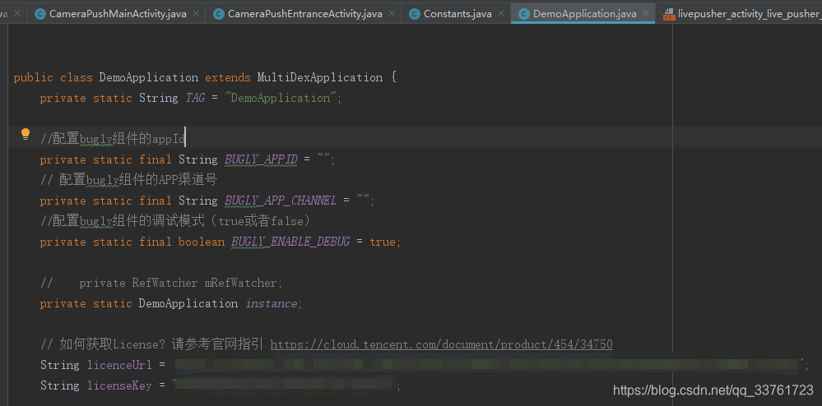Click the BUGLY_ENABLE_DEBUG constant name
This screenshot has width=822, height=406.
pos(290,242)
